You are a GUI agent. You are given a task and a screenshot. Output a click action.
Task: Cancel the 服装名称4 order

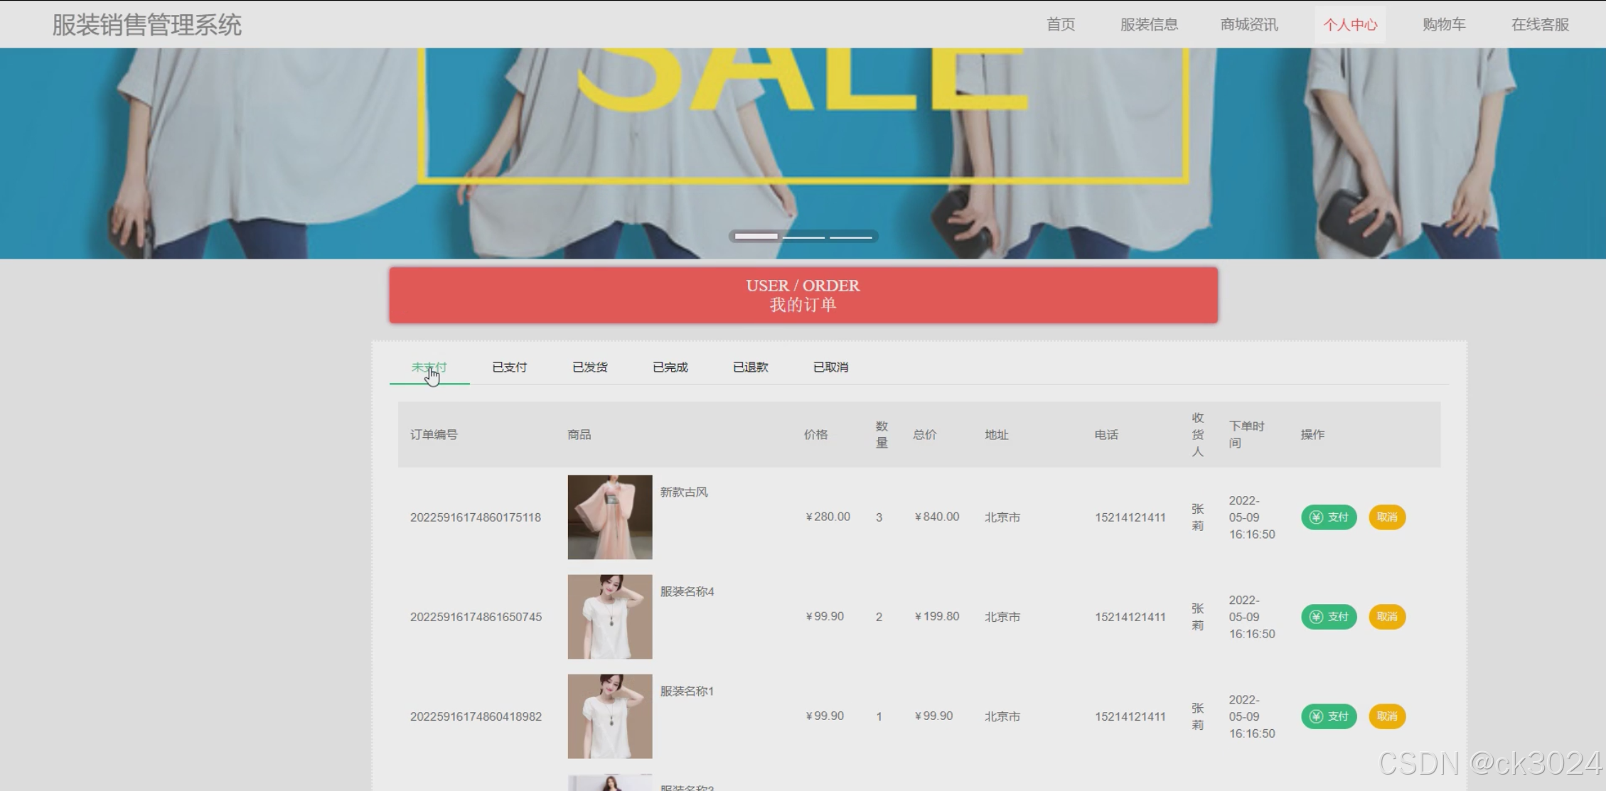pos(1386,617)
